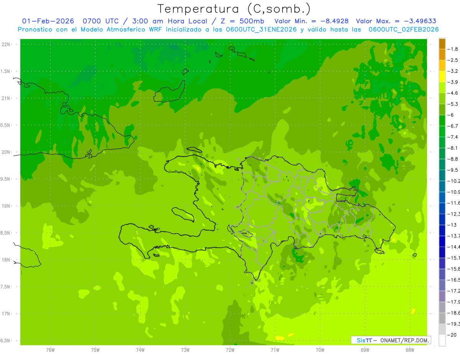Click '0600UTC_31ENE2026' initialization time text
Screen dimensions: 460x355
[x=261, y=29]
